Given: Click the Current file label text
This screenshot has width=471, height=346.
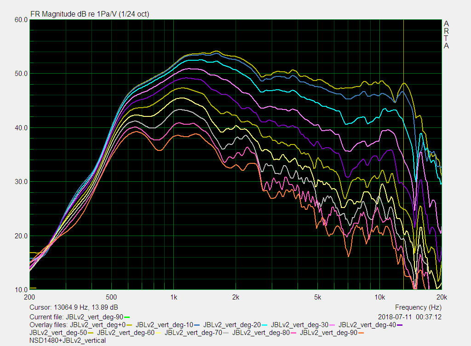Looking at the screenshot, I should (46, 317).
